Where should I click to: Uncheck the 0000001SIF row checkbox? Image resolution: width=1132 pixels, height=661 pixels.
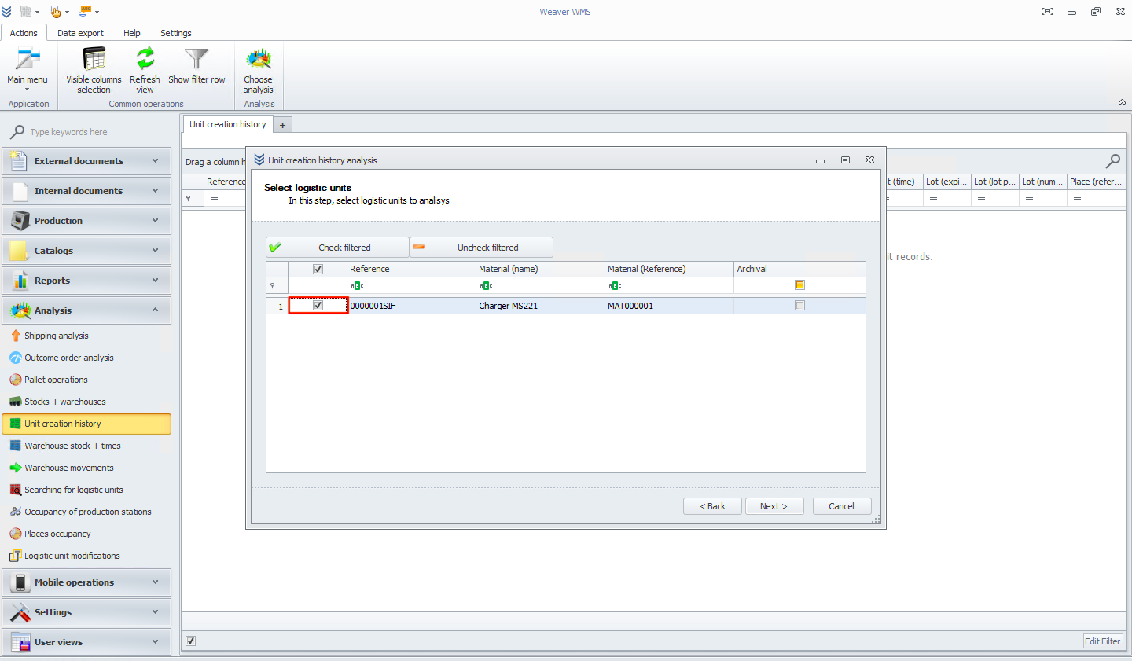318,306
